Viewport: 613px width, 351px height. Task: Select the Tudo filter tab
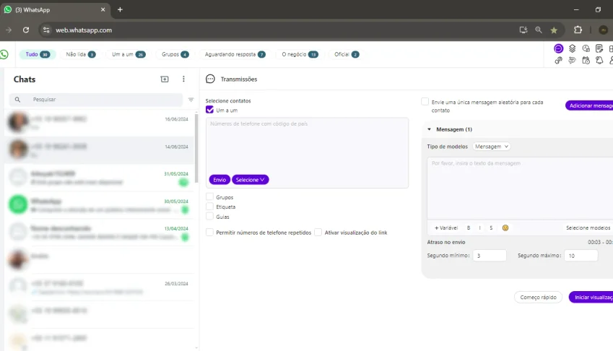[x=38, y=54]
